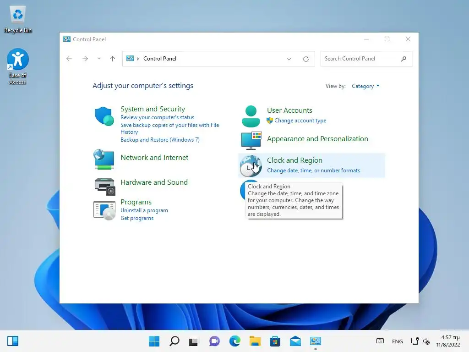Go back with the Back arrow
The image size is (469, 352).
(x=69, y=59)
